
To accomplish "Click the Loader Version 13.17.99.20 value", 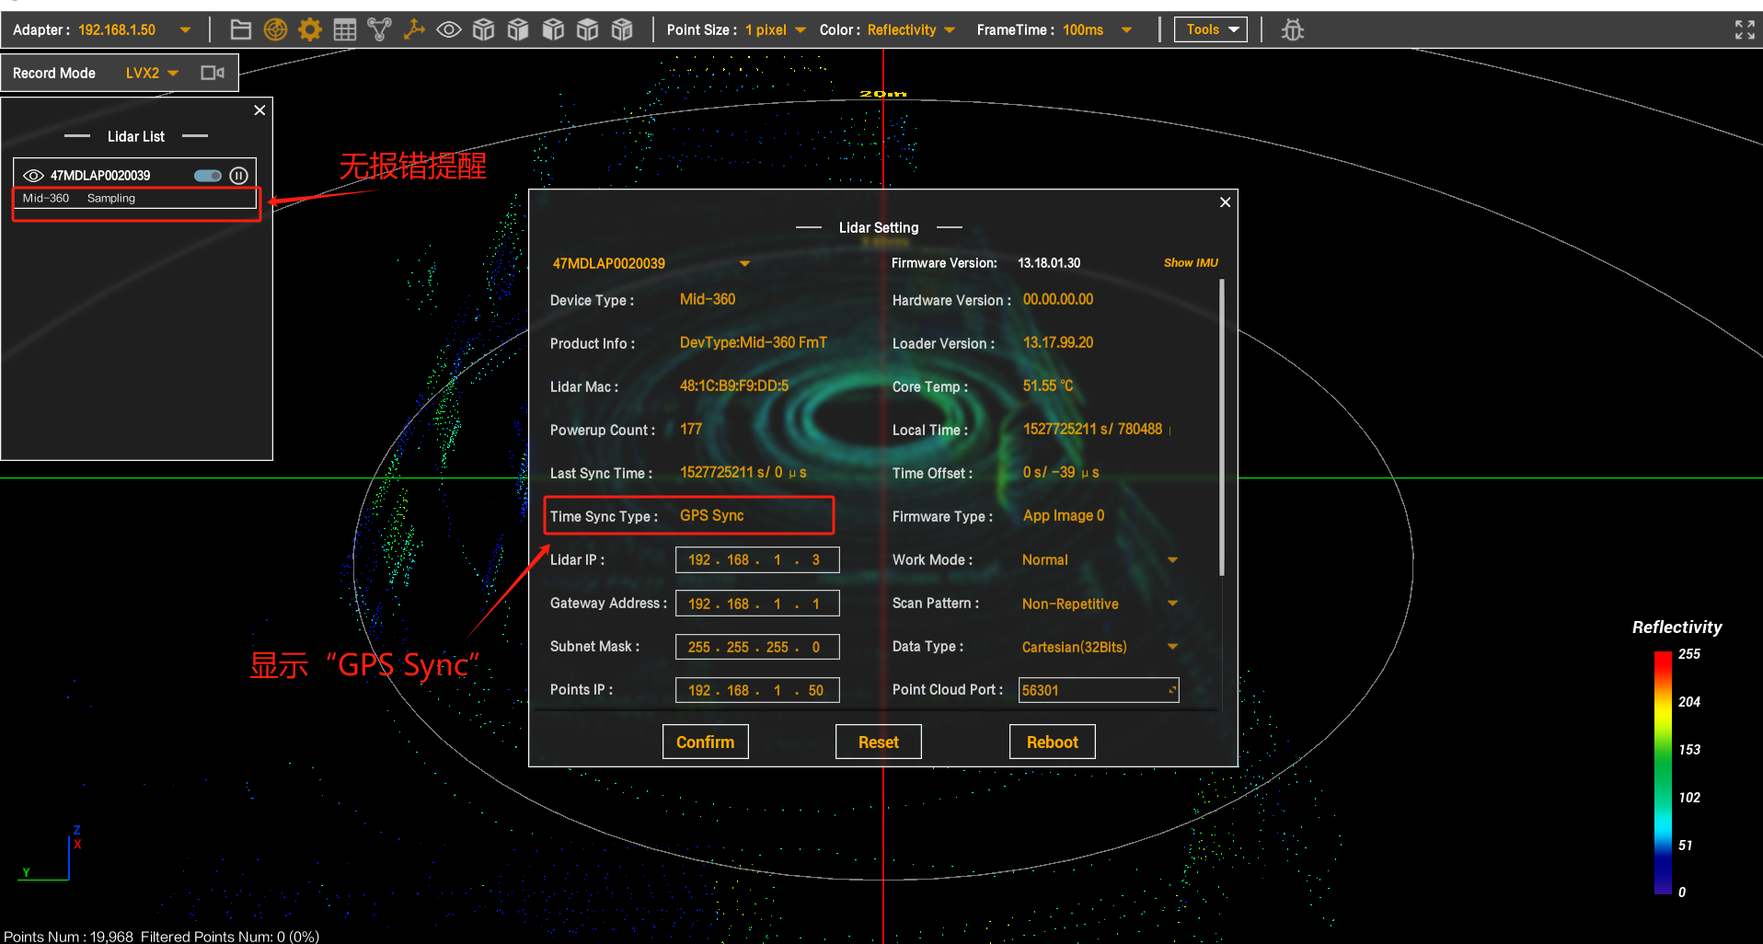I will coord(1058,343).
